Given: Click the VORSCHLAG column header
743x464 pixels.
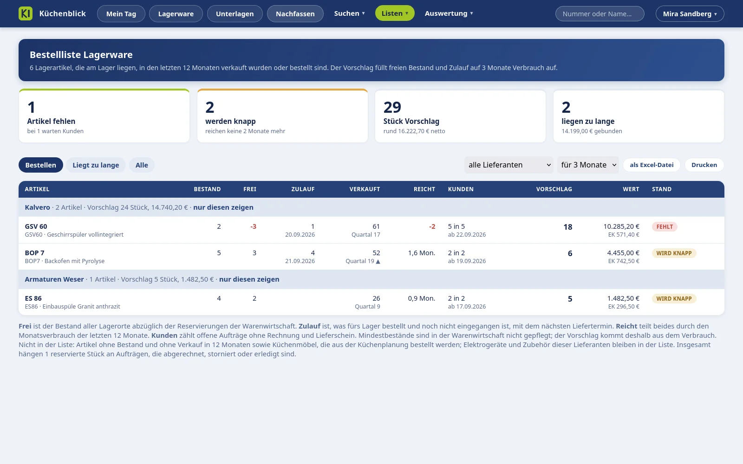Looking at the screenshot, I should 554,189.
